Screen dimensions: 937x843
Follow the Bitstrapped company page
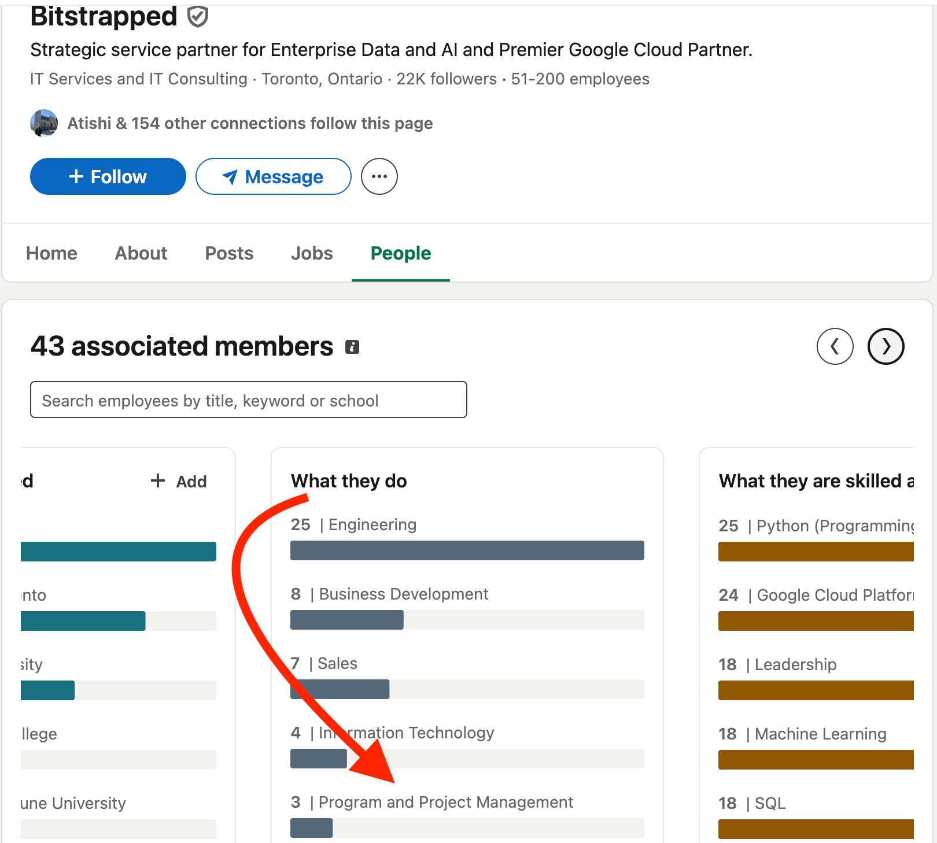coord(108,176)
